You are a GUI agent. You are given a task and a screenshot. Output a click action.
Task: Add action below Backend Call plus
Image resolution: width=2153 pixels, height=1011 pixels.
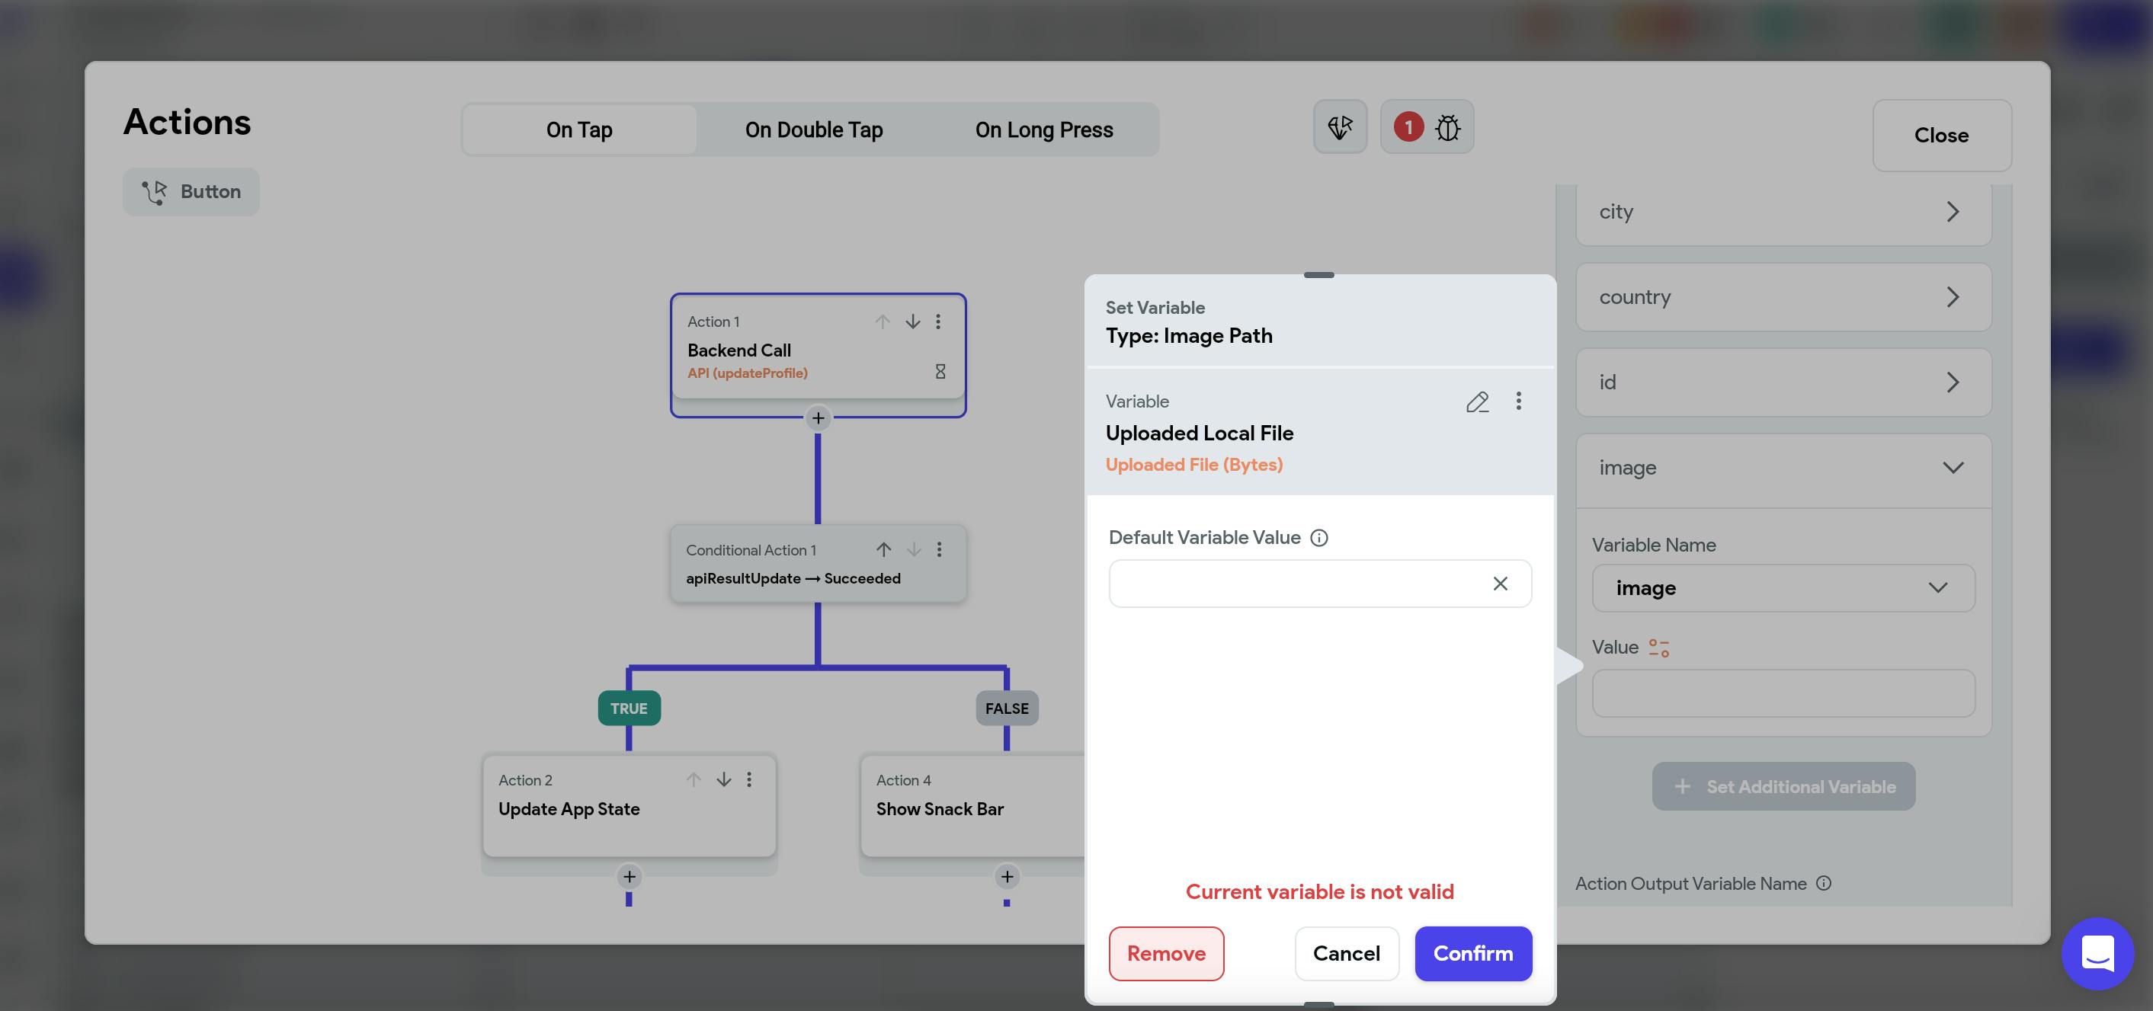pos(819,418)
